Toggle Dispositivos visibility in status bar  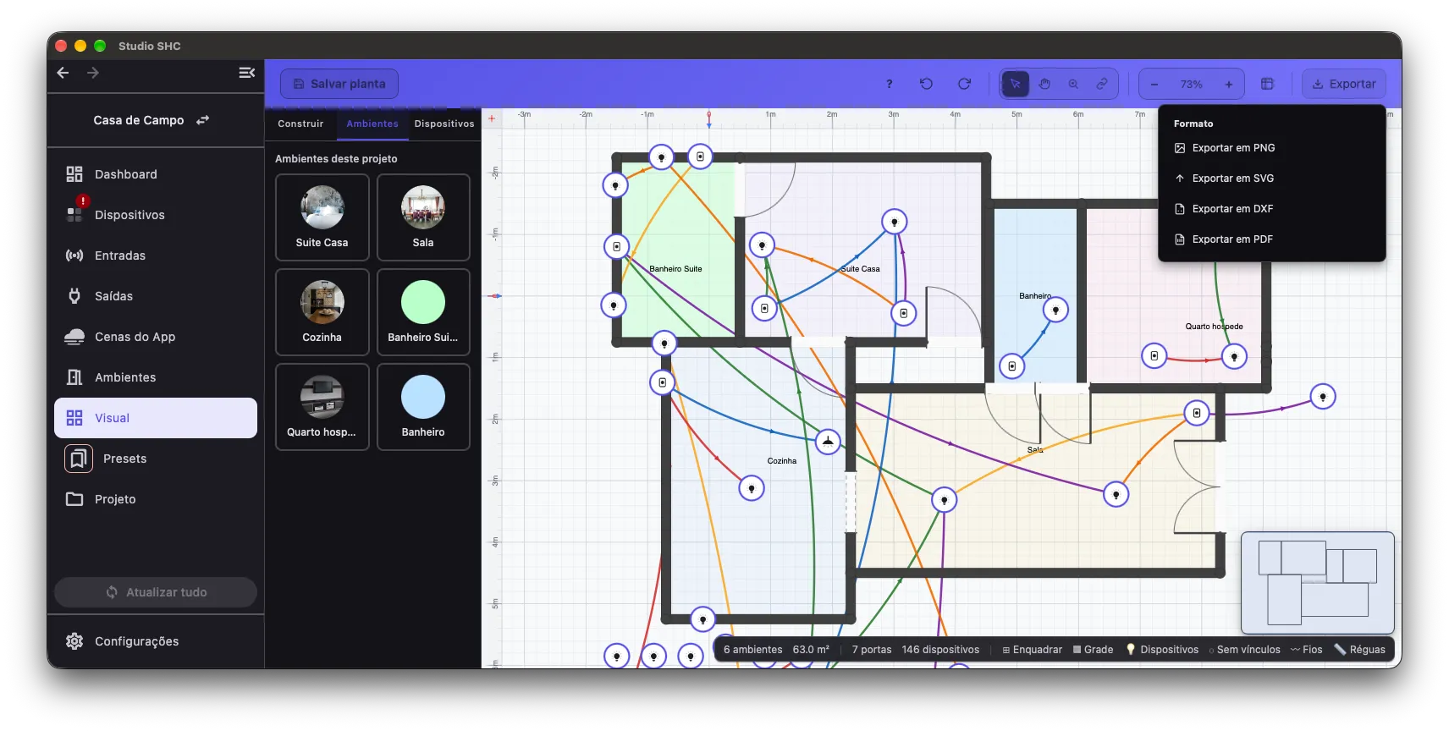point(1161,650)
